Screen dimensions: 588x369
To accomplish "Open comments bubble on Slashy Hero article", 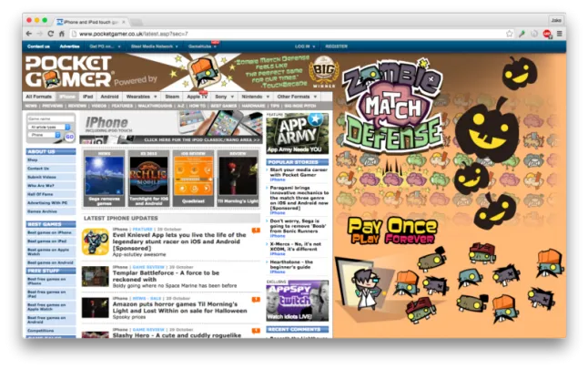I will pyautogui.click(x=256, y=331).
